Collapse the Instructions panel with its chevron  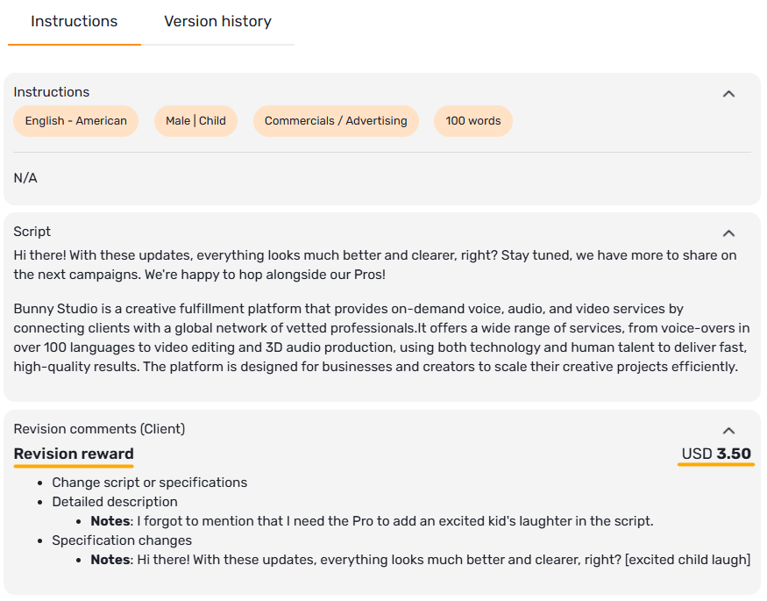[x=728, y=94]
